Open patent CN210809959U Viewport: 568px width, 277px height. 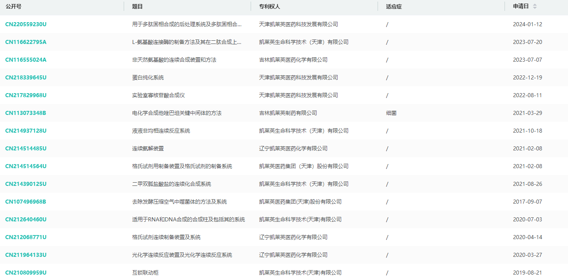click(x=26, y=273)
